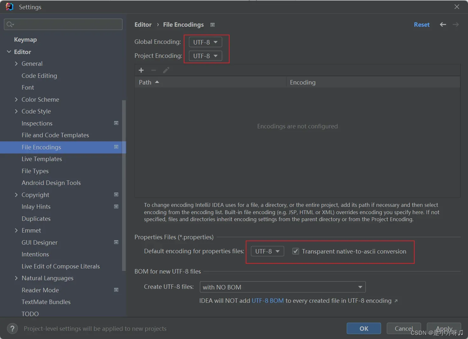The width and height of the screenshot is (468, 339).
Task: Click the Encoding column header
Action: tap(373, 82)
